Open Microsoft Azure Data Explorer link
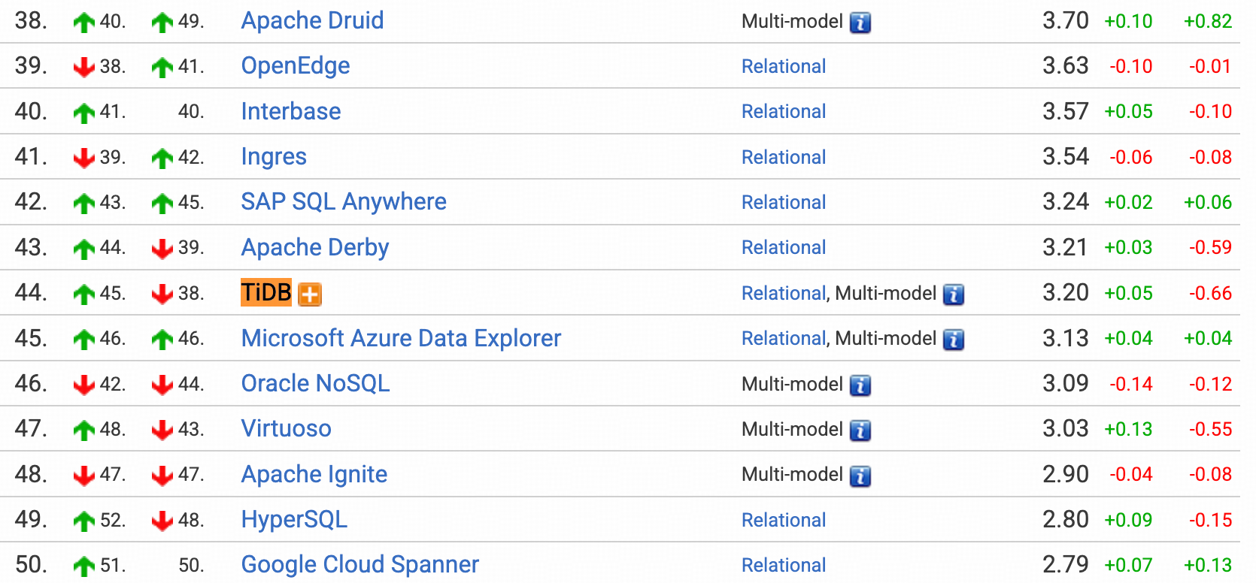Image resolution: width=1256 pixels, height=583 pixels. point(401,338)
